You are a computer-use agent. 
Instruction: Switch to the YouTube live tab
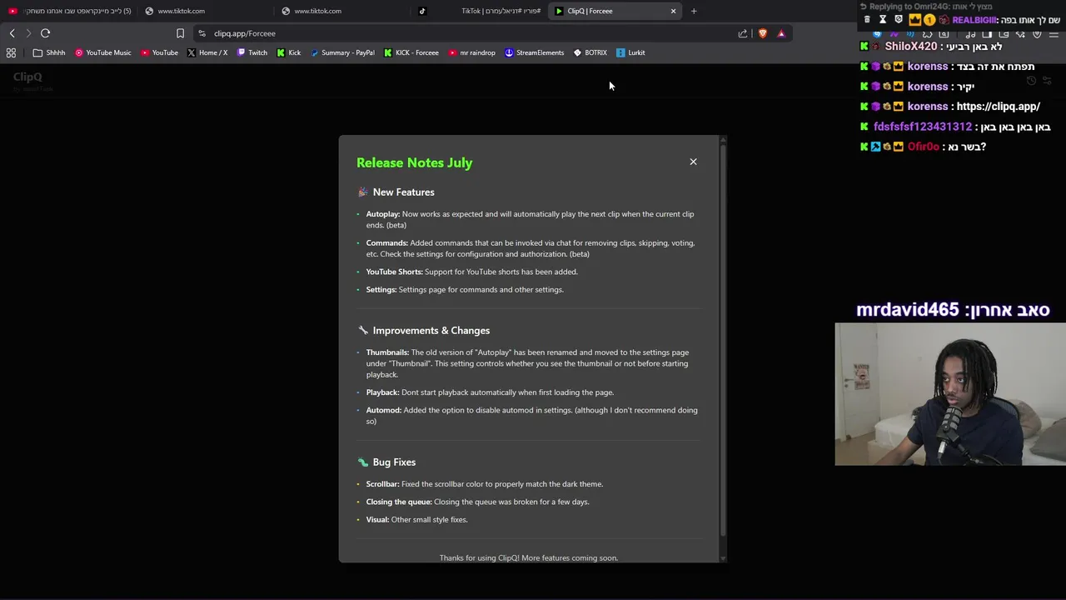pos(69,11)
